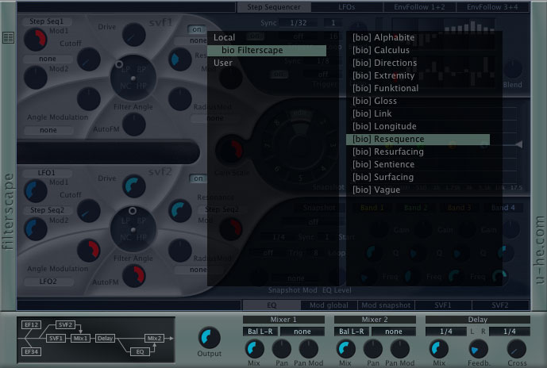Image resolution: width=547 pixels, height=368 pixels.
Task: Adjust the SVF1 Drive knob
Action: [134, 35]
